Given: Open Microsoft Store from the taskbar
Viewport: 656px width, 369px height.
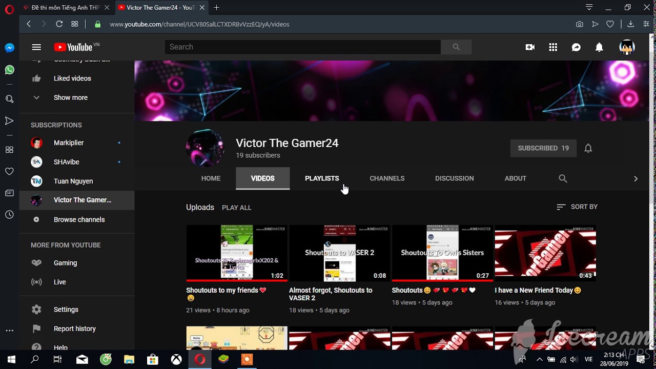Looking at the screenshot, I should [152, 359].
